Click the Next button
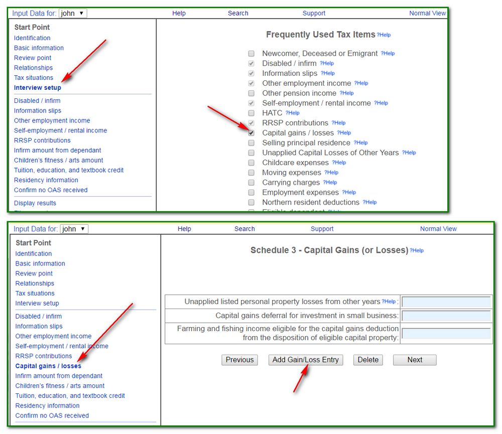 [415, 360]
